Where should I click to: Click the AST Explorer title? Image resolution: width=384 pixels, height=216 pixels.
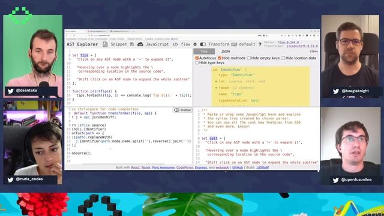tap(82, 44)
